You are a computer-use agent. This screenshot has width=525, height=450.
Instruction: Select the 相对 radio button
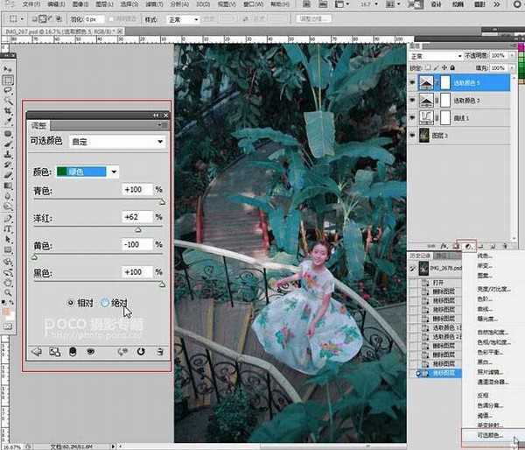[x=71, y=302]
